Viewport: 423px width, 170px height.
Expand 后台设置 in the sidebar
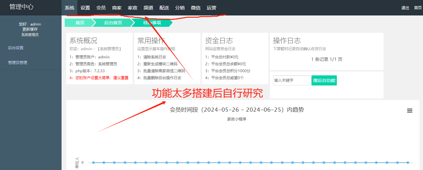[16, 48]
